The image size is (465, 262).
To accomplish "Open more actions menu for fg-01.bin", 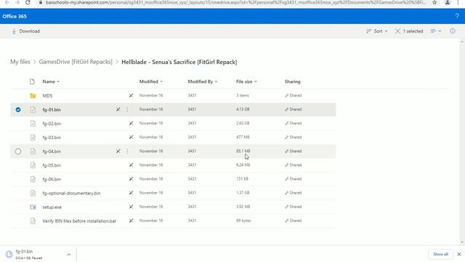I will click(127, 110).
